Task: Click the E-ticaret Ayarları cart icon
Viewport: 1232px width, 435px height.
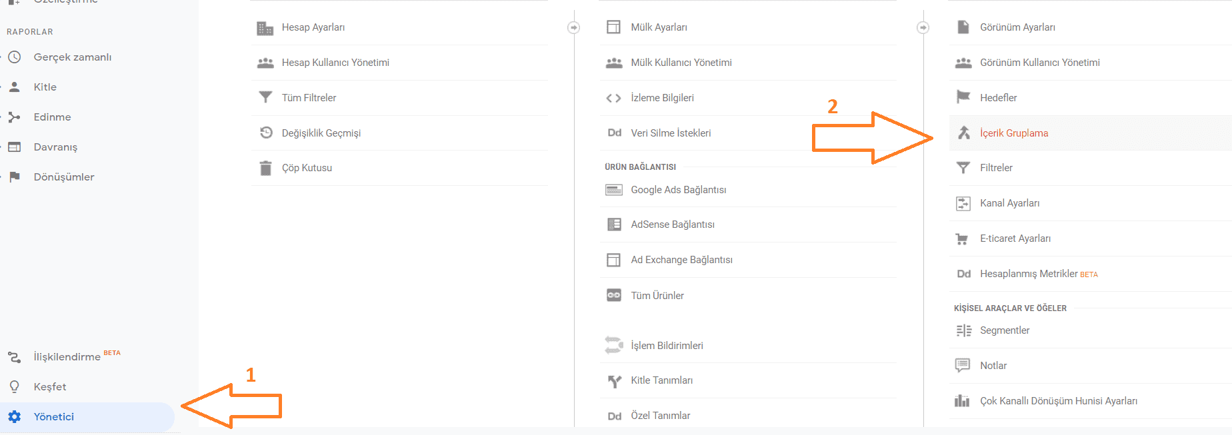Action: click(x=962, y=238)
